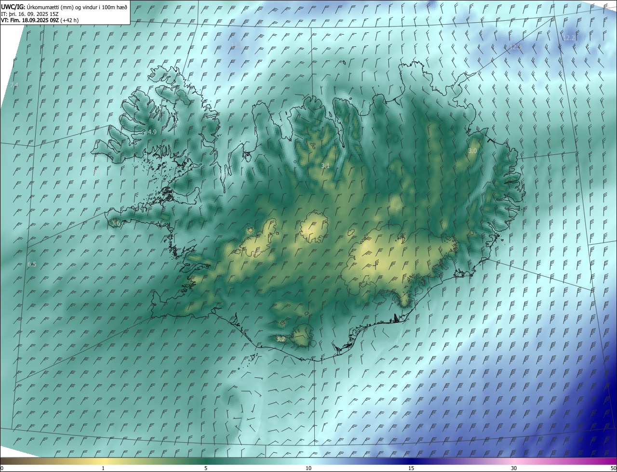Click the colorbar tick label "30"
This screenshot has width=617, height=472.
(x=514, y=468)
